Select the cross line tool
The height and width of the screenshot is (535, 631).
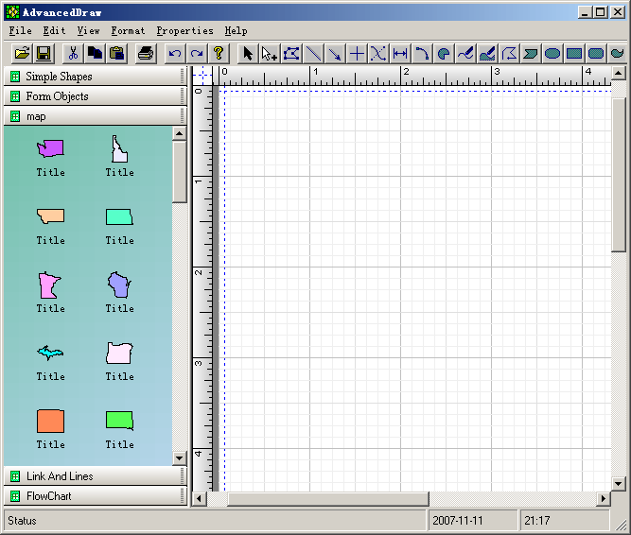[x=357, y=54]
